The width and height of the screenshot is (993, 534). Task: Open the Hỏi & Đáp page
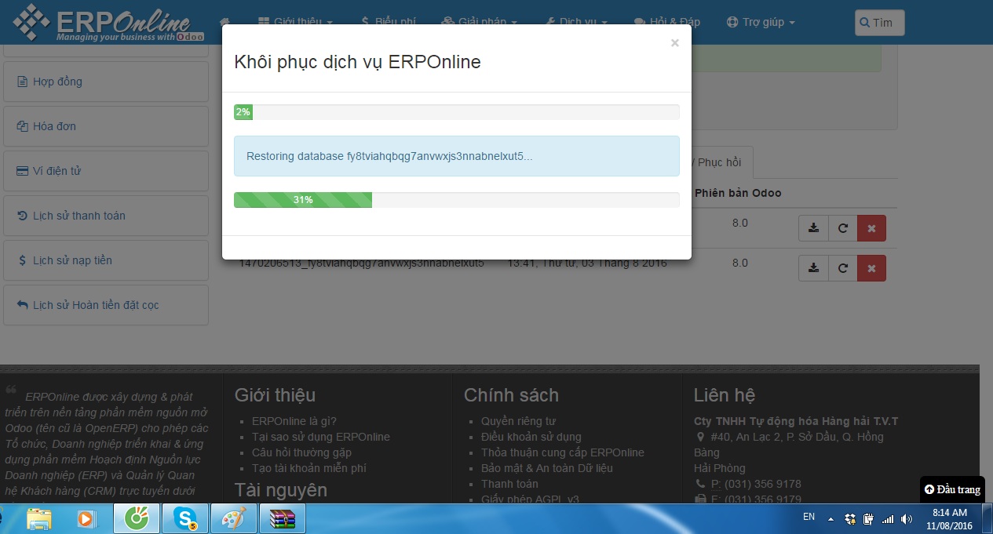point(667,22)
